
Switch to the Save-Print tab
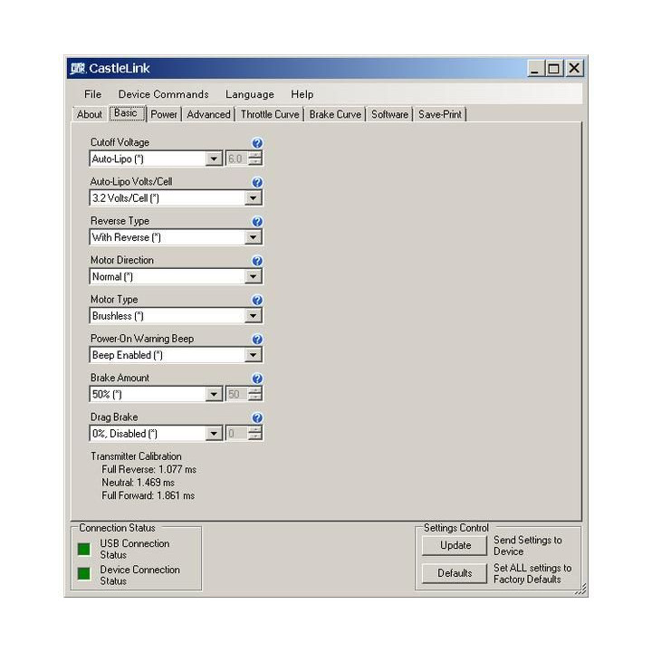click(x=440, y=114)
